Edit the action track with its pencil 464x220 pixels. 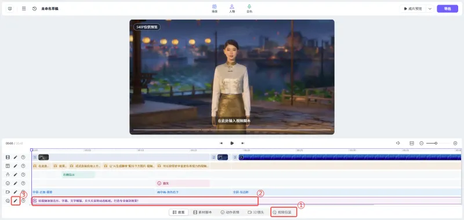pyautogui.click(x=16, y=174)
